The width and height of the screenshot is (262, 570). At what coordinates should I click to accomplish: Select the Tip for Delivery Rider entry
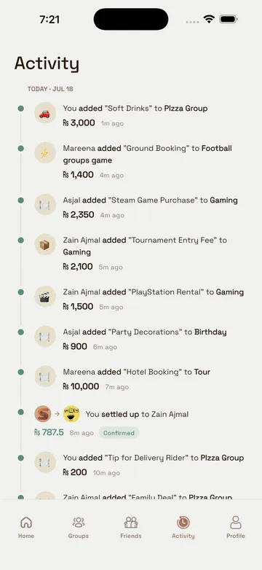136,465
